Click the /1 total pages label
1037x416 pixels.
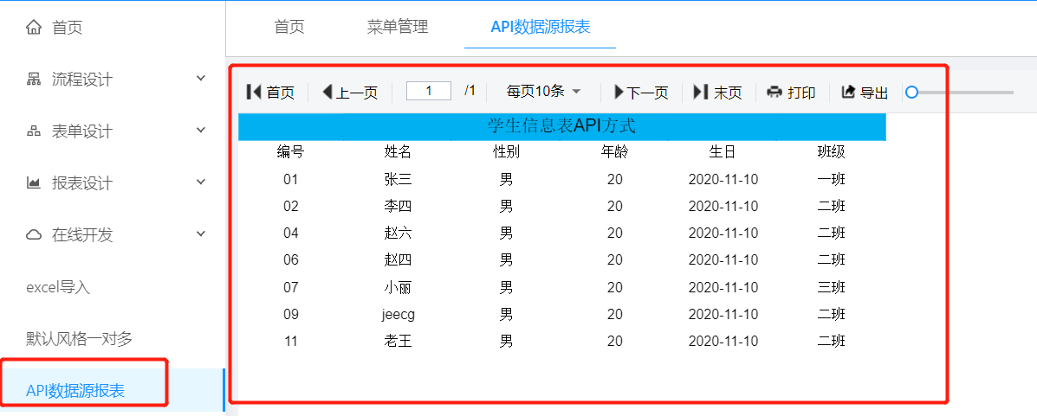pos(470,91)
